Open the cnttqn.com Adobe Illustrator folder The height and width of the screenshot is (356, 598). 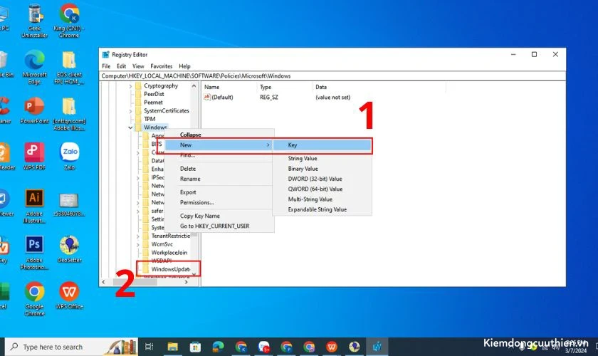69,114
